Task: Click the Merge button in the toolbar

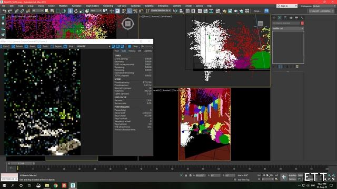Action: point(257,10)
